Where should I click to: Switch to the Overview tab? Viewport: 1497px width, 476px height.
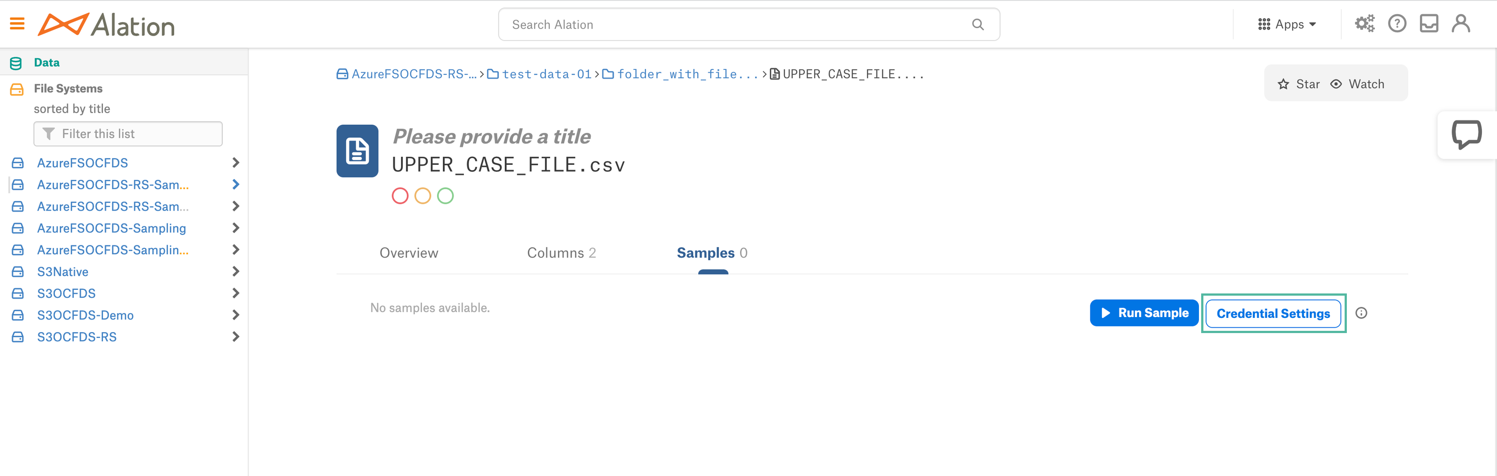409,253
